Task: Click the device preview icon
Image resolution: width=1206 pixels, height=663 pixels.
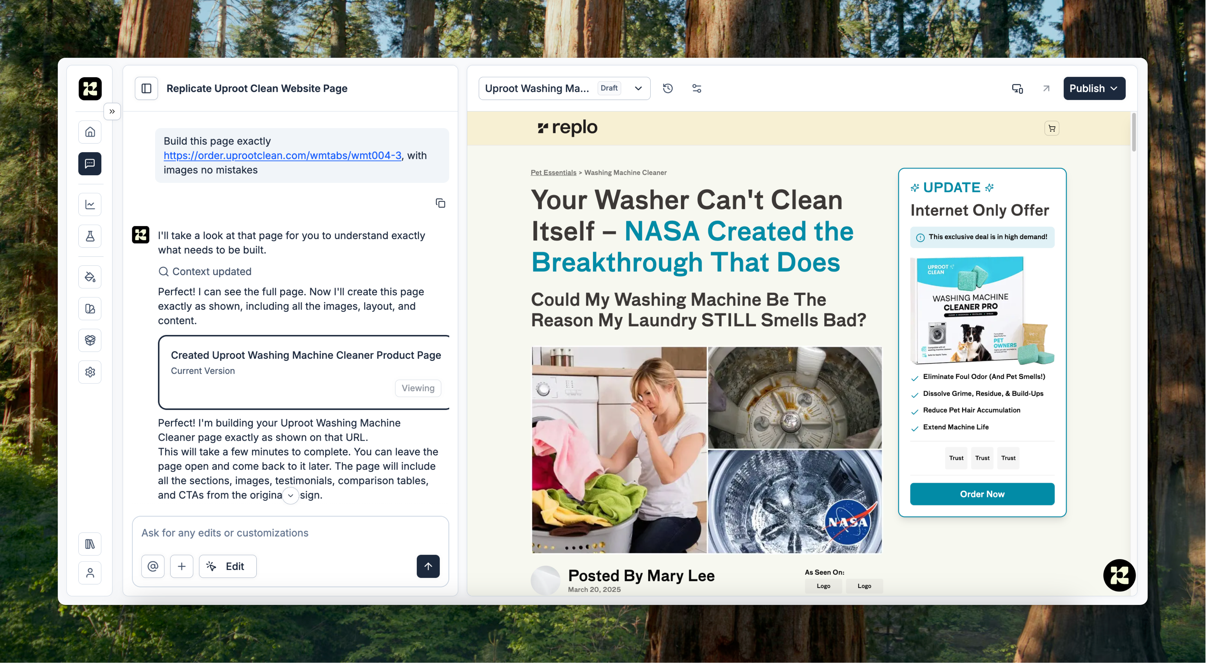Action: click(1017, 89)
